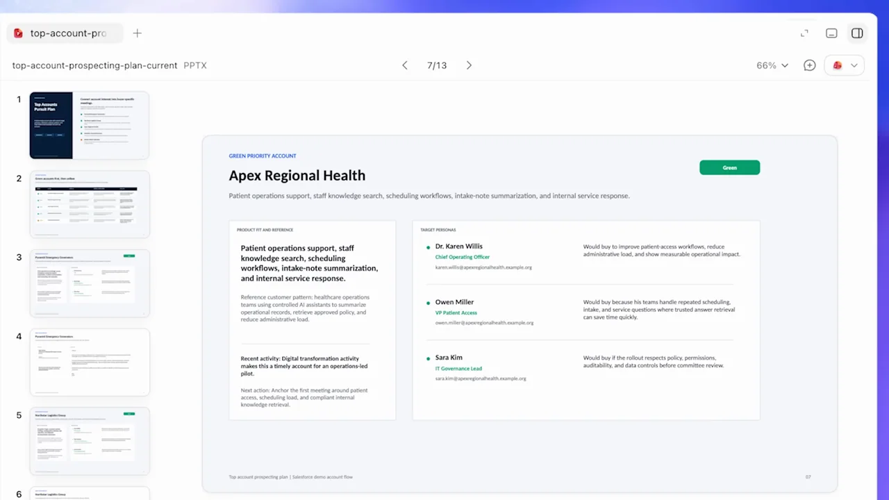Click Sara Kim buying reason description
The width and height of the screenshot is (889, 500).
[654, 362]
